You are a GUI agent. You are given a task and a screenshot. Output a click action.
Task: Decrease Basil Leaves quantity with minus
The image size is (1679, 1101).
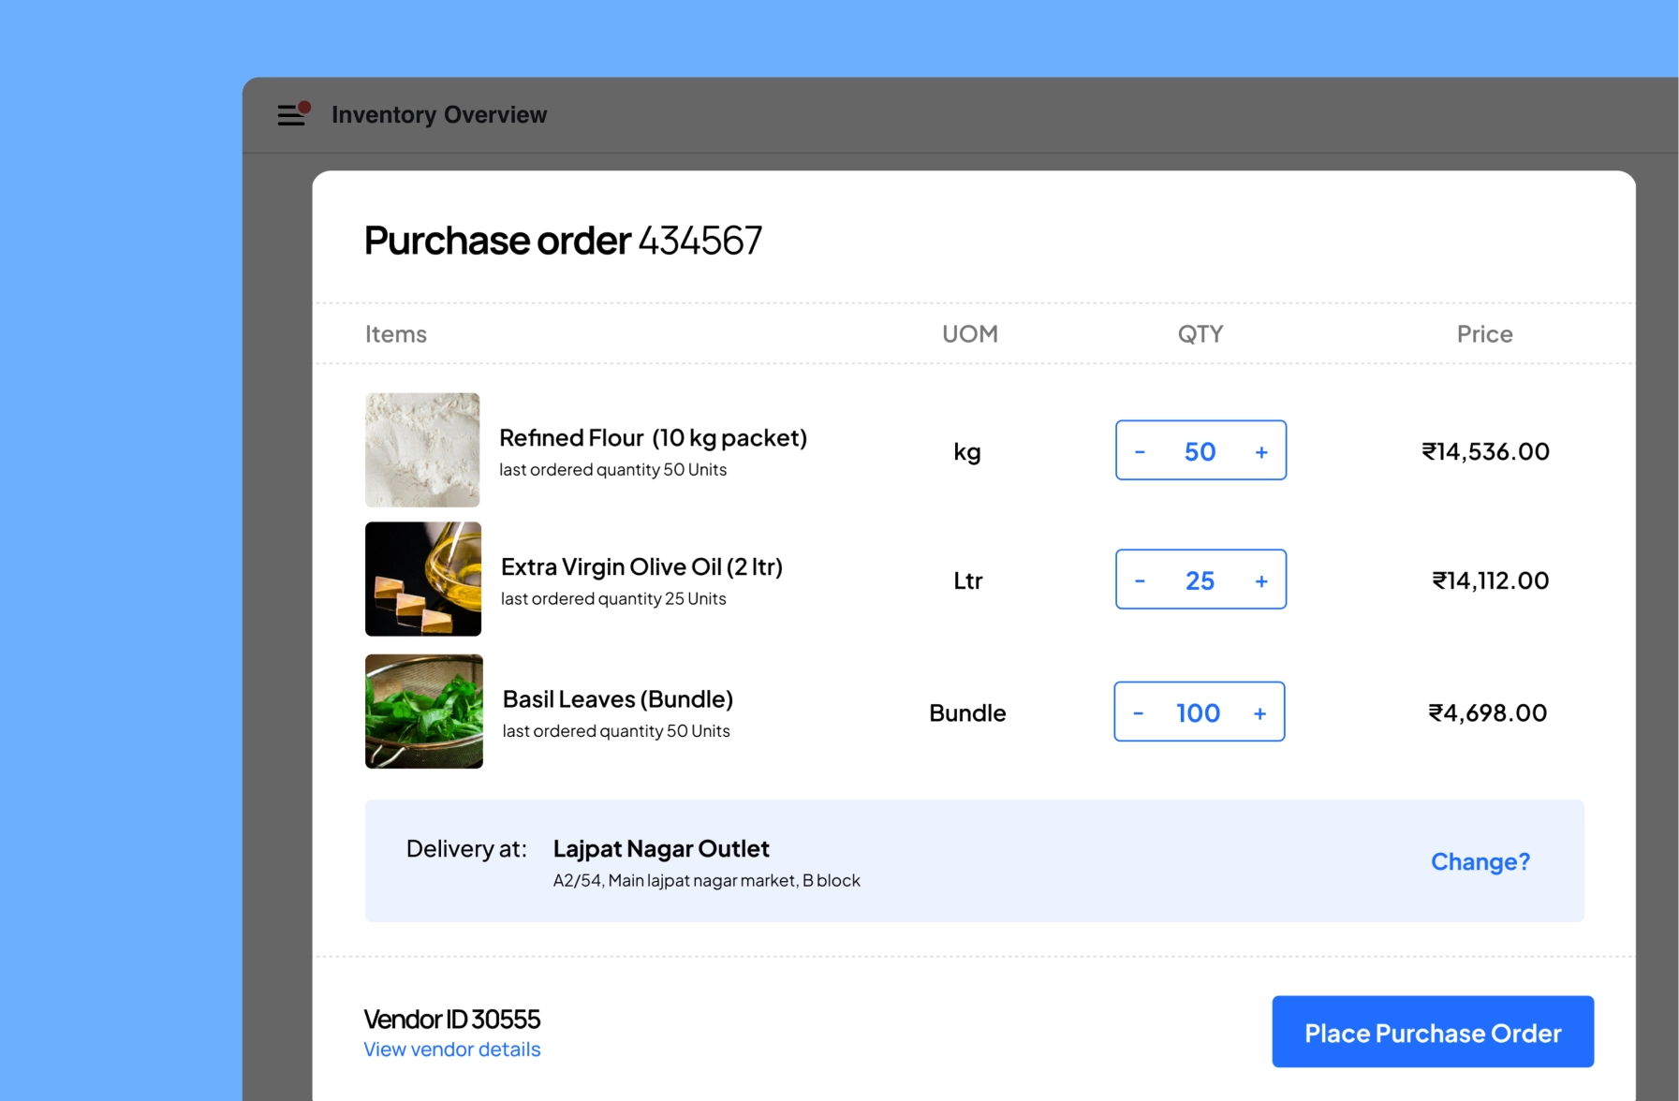click(x=1138, y=713)
